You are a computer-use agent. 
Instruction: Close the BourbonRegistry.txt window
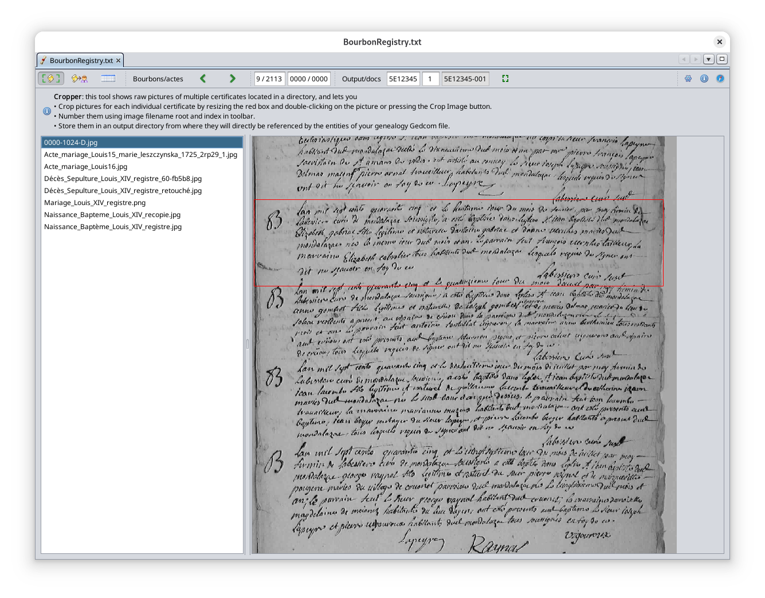tap(719, 42)
